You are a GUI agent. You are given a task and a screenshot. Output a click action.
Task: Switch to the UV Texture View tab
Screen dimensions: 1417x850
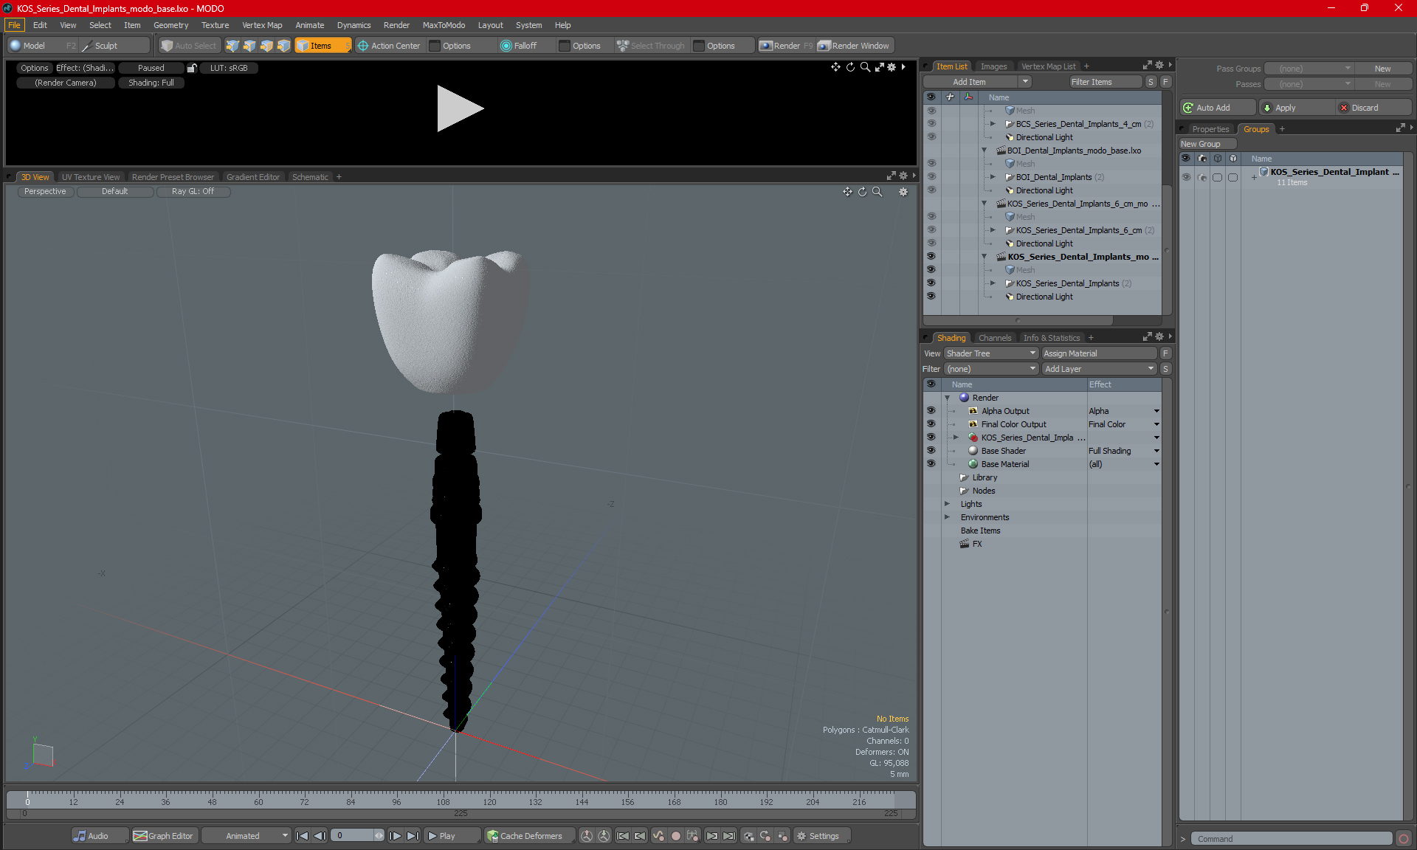click(91, 177)
